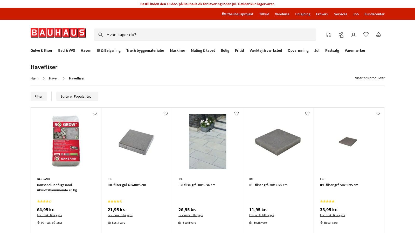Open the Varehuse link
Screen dimensions: 415x233
click(x=282, y=14)
